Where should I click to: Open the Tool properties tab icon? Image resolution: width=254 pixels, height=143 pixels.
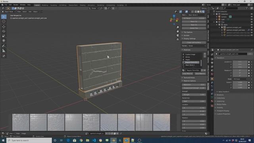click(212, 55)
